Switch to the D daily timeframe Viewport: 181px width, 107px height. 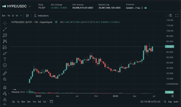coord(13,16)
